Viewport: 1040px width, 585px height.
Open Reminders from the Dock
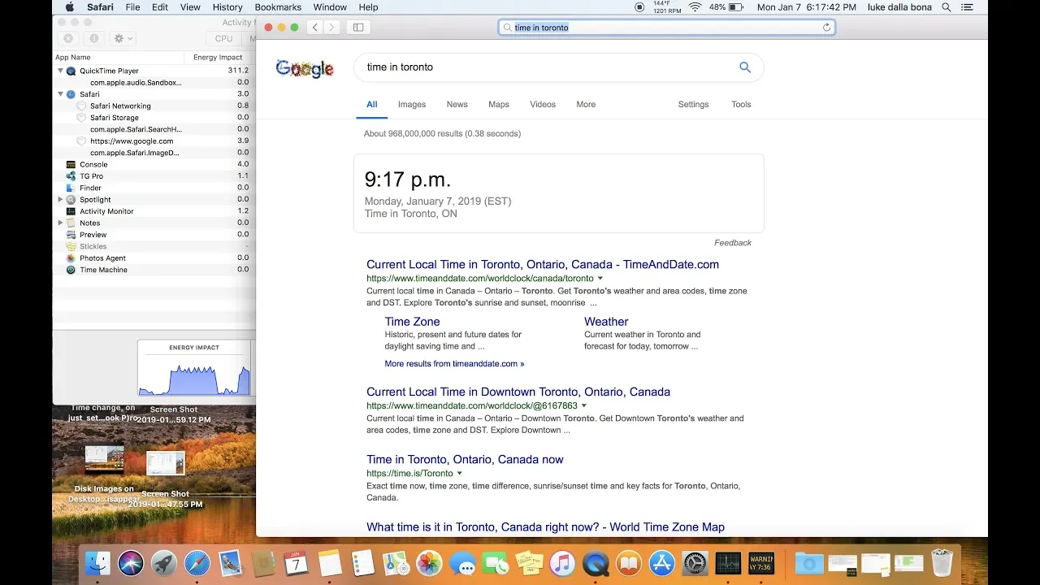point(363,563)
